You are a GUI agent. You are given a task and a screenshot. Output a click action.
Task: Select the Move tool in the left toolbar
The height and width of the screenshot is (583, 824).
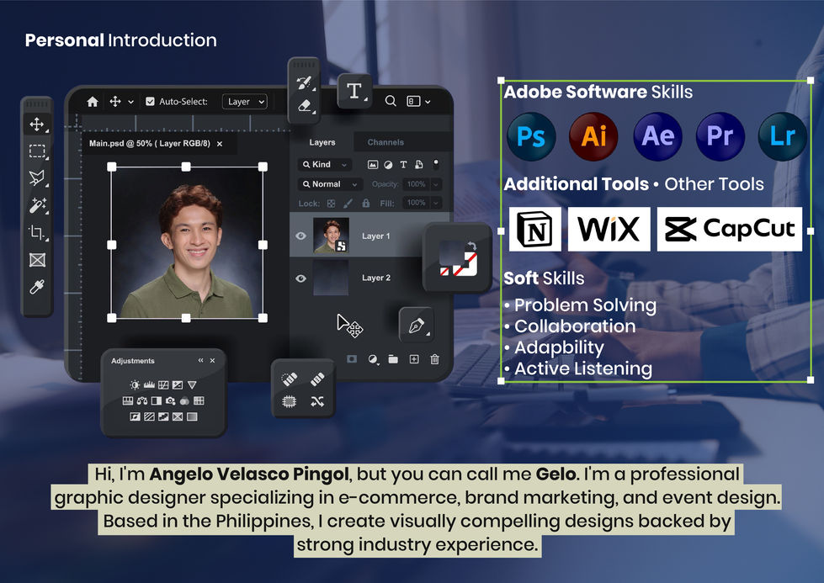37,125
